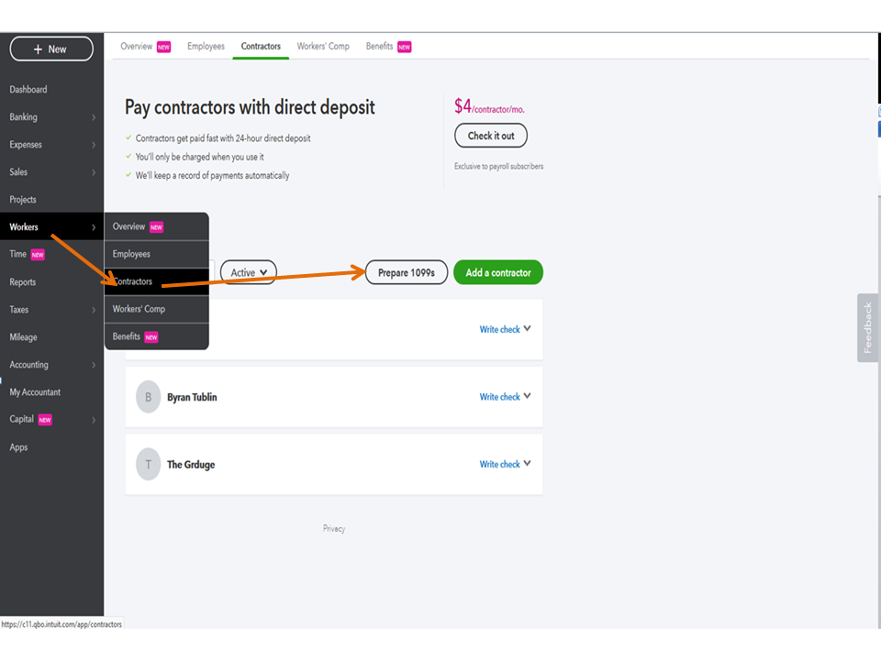Switch to the Workers' Comp tab
Screen dimensions: 881x660
[x=323, y=47]
